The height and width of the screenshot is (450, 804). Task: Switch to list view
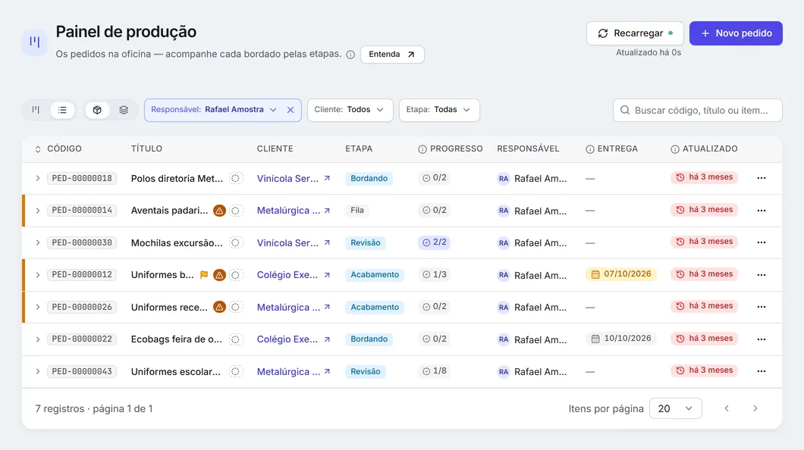coord(62,110)
